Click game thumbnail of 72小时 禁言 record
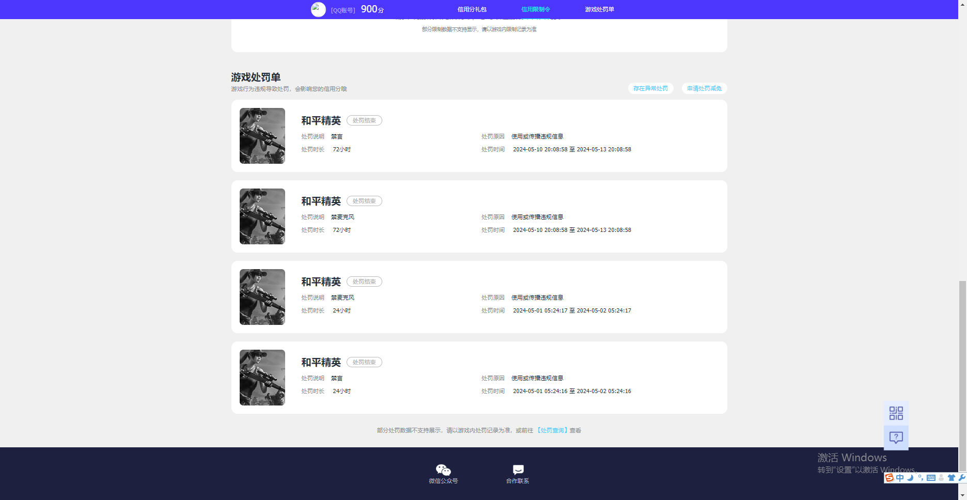This screenshot has height=500, width=967. [262, 136]
